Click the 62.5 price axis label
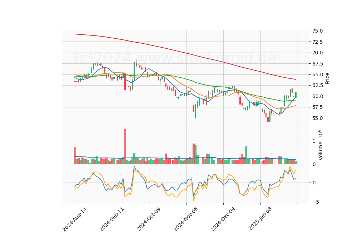The height and width of the screenshot is (247, 343). click(x=317, y=85)
